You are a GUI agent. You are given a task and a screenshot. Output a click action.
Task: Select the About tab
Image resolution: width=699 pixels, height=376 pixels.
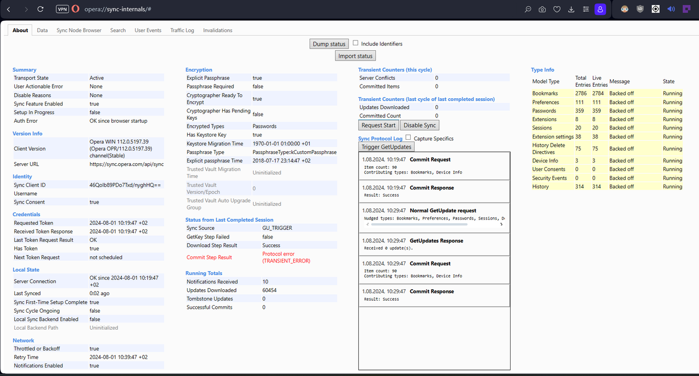click(20, 31)
